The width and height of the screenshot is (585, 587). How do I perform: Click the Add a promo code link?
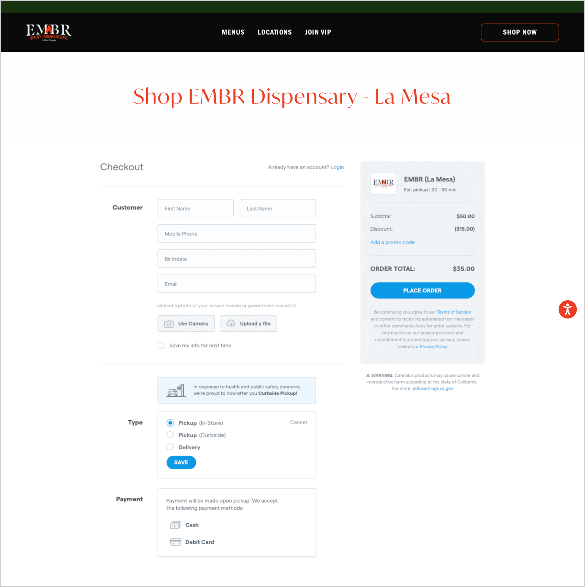pos(392,242)
